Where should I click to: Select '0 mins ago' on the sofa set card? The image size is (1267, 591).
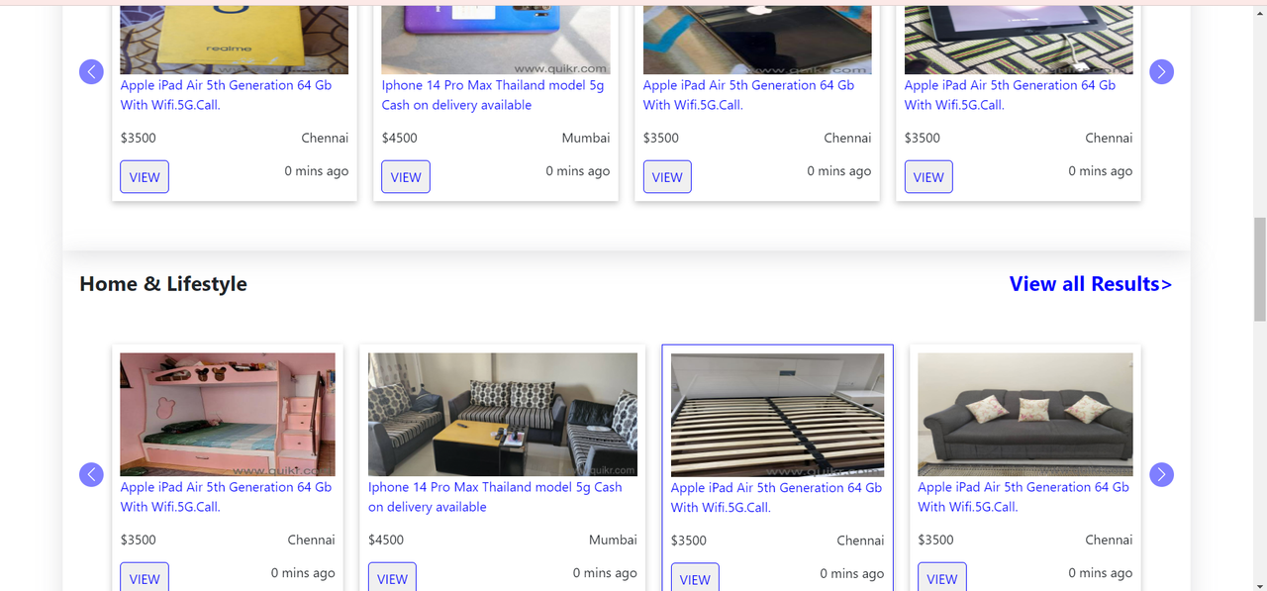605,572
